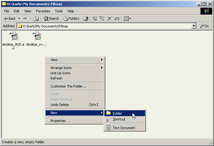This screenshot has width=214, height=146.
Task: Minimize the Filmas window
Action: tap(199, 4)
